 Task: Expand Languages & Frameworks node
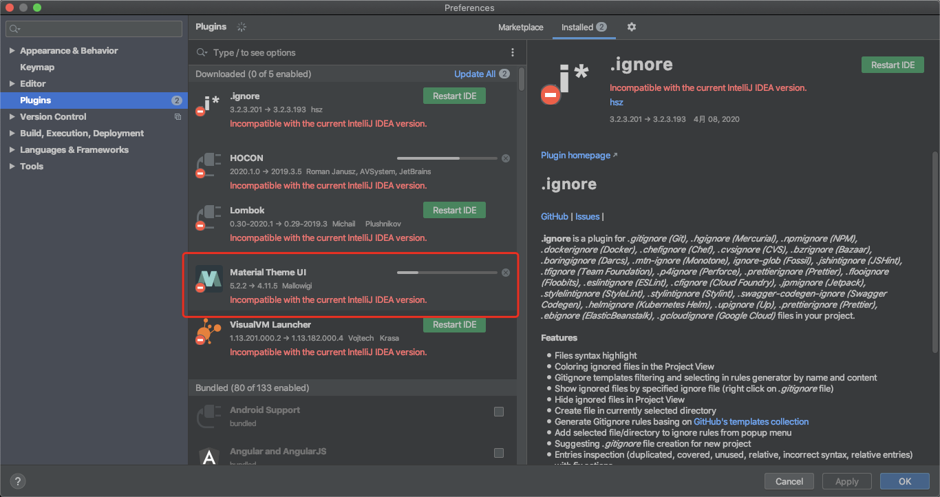(12, 150)
